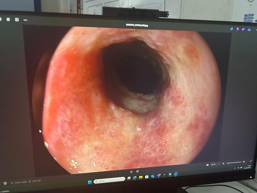Click the file info icon at bottom left

pyautogui.click(x=5, y=183)
